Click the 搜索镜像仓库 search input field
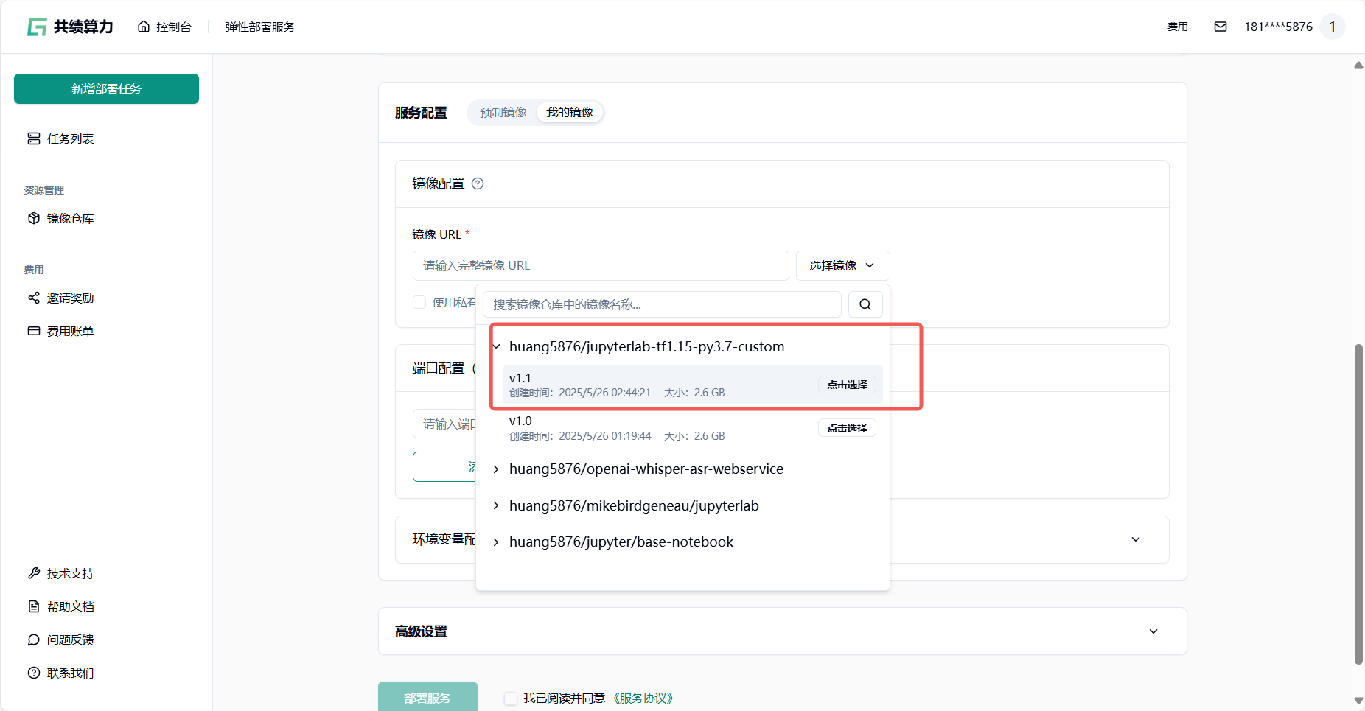 (x=661, y=304)
